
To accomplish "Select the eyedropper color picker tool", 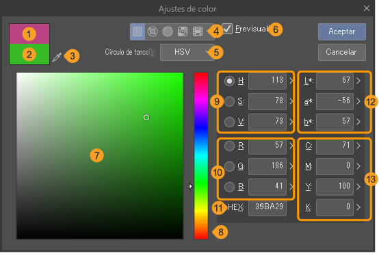I will point(57,57).
